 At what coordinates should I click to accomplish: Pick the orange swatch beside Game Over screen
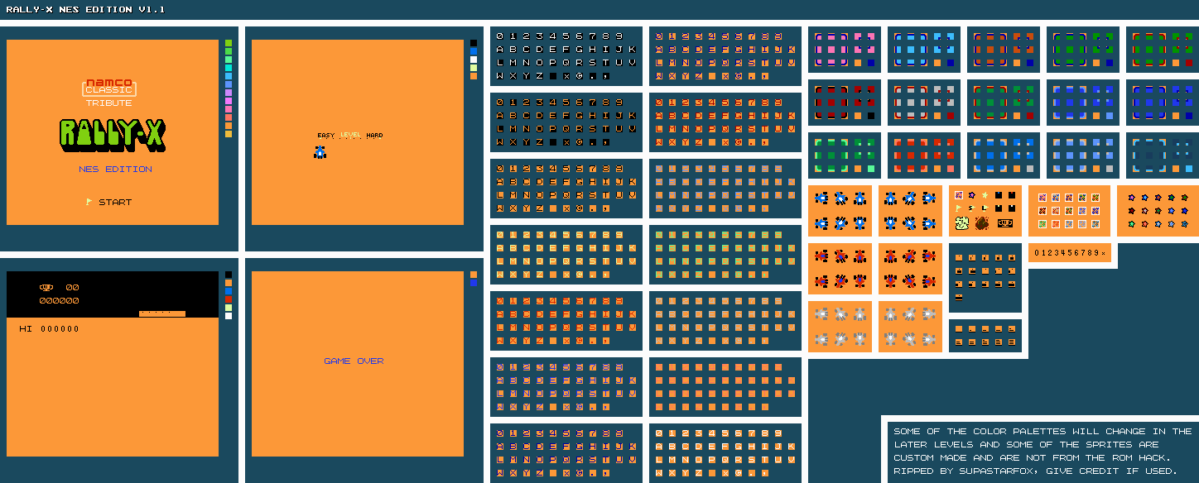[x=474, y=275]
